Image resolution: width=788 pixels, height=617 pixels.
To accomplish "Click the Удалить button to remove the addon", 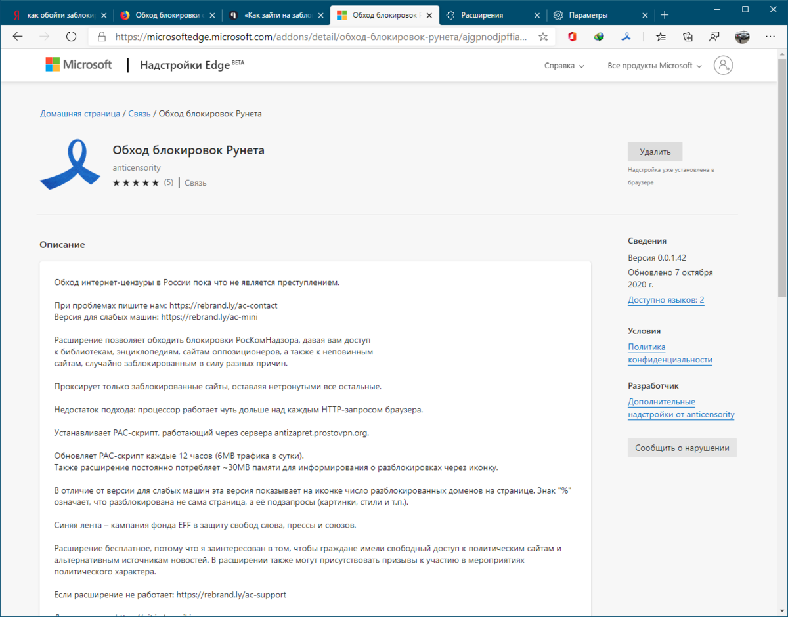I will tap(655, 152).
